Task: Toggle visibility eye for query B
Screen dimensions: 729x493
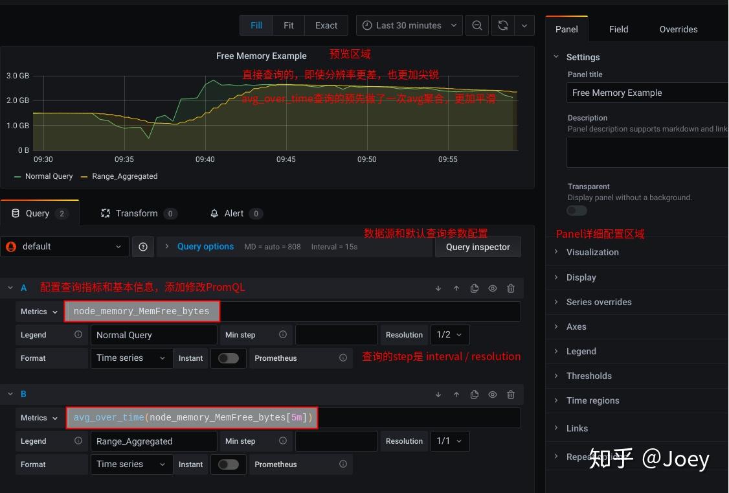Action: 492,395
